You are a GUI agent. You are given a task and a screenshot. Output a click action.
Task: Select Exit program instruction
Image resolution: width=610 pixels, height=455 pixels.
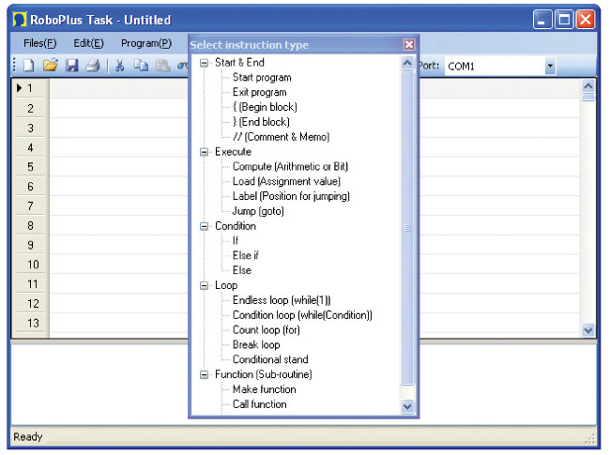point(259,92)
